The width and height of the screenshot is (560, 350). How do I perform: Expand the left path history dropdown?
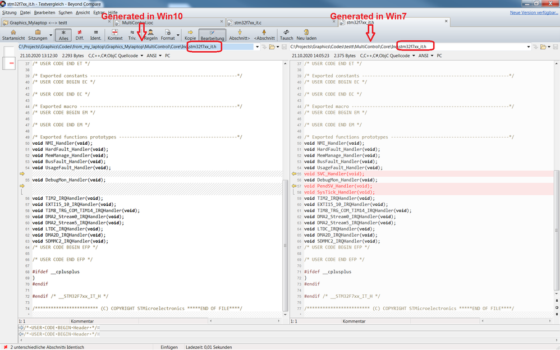(x=257, y=47)
